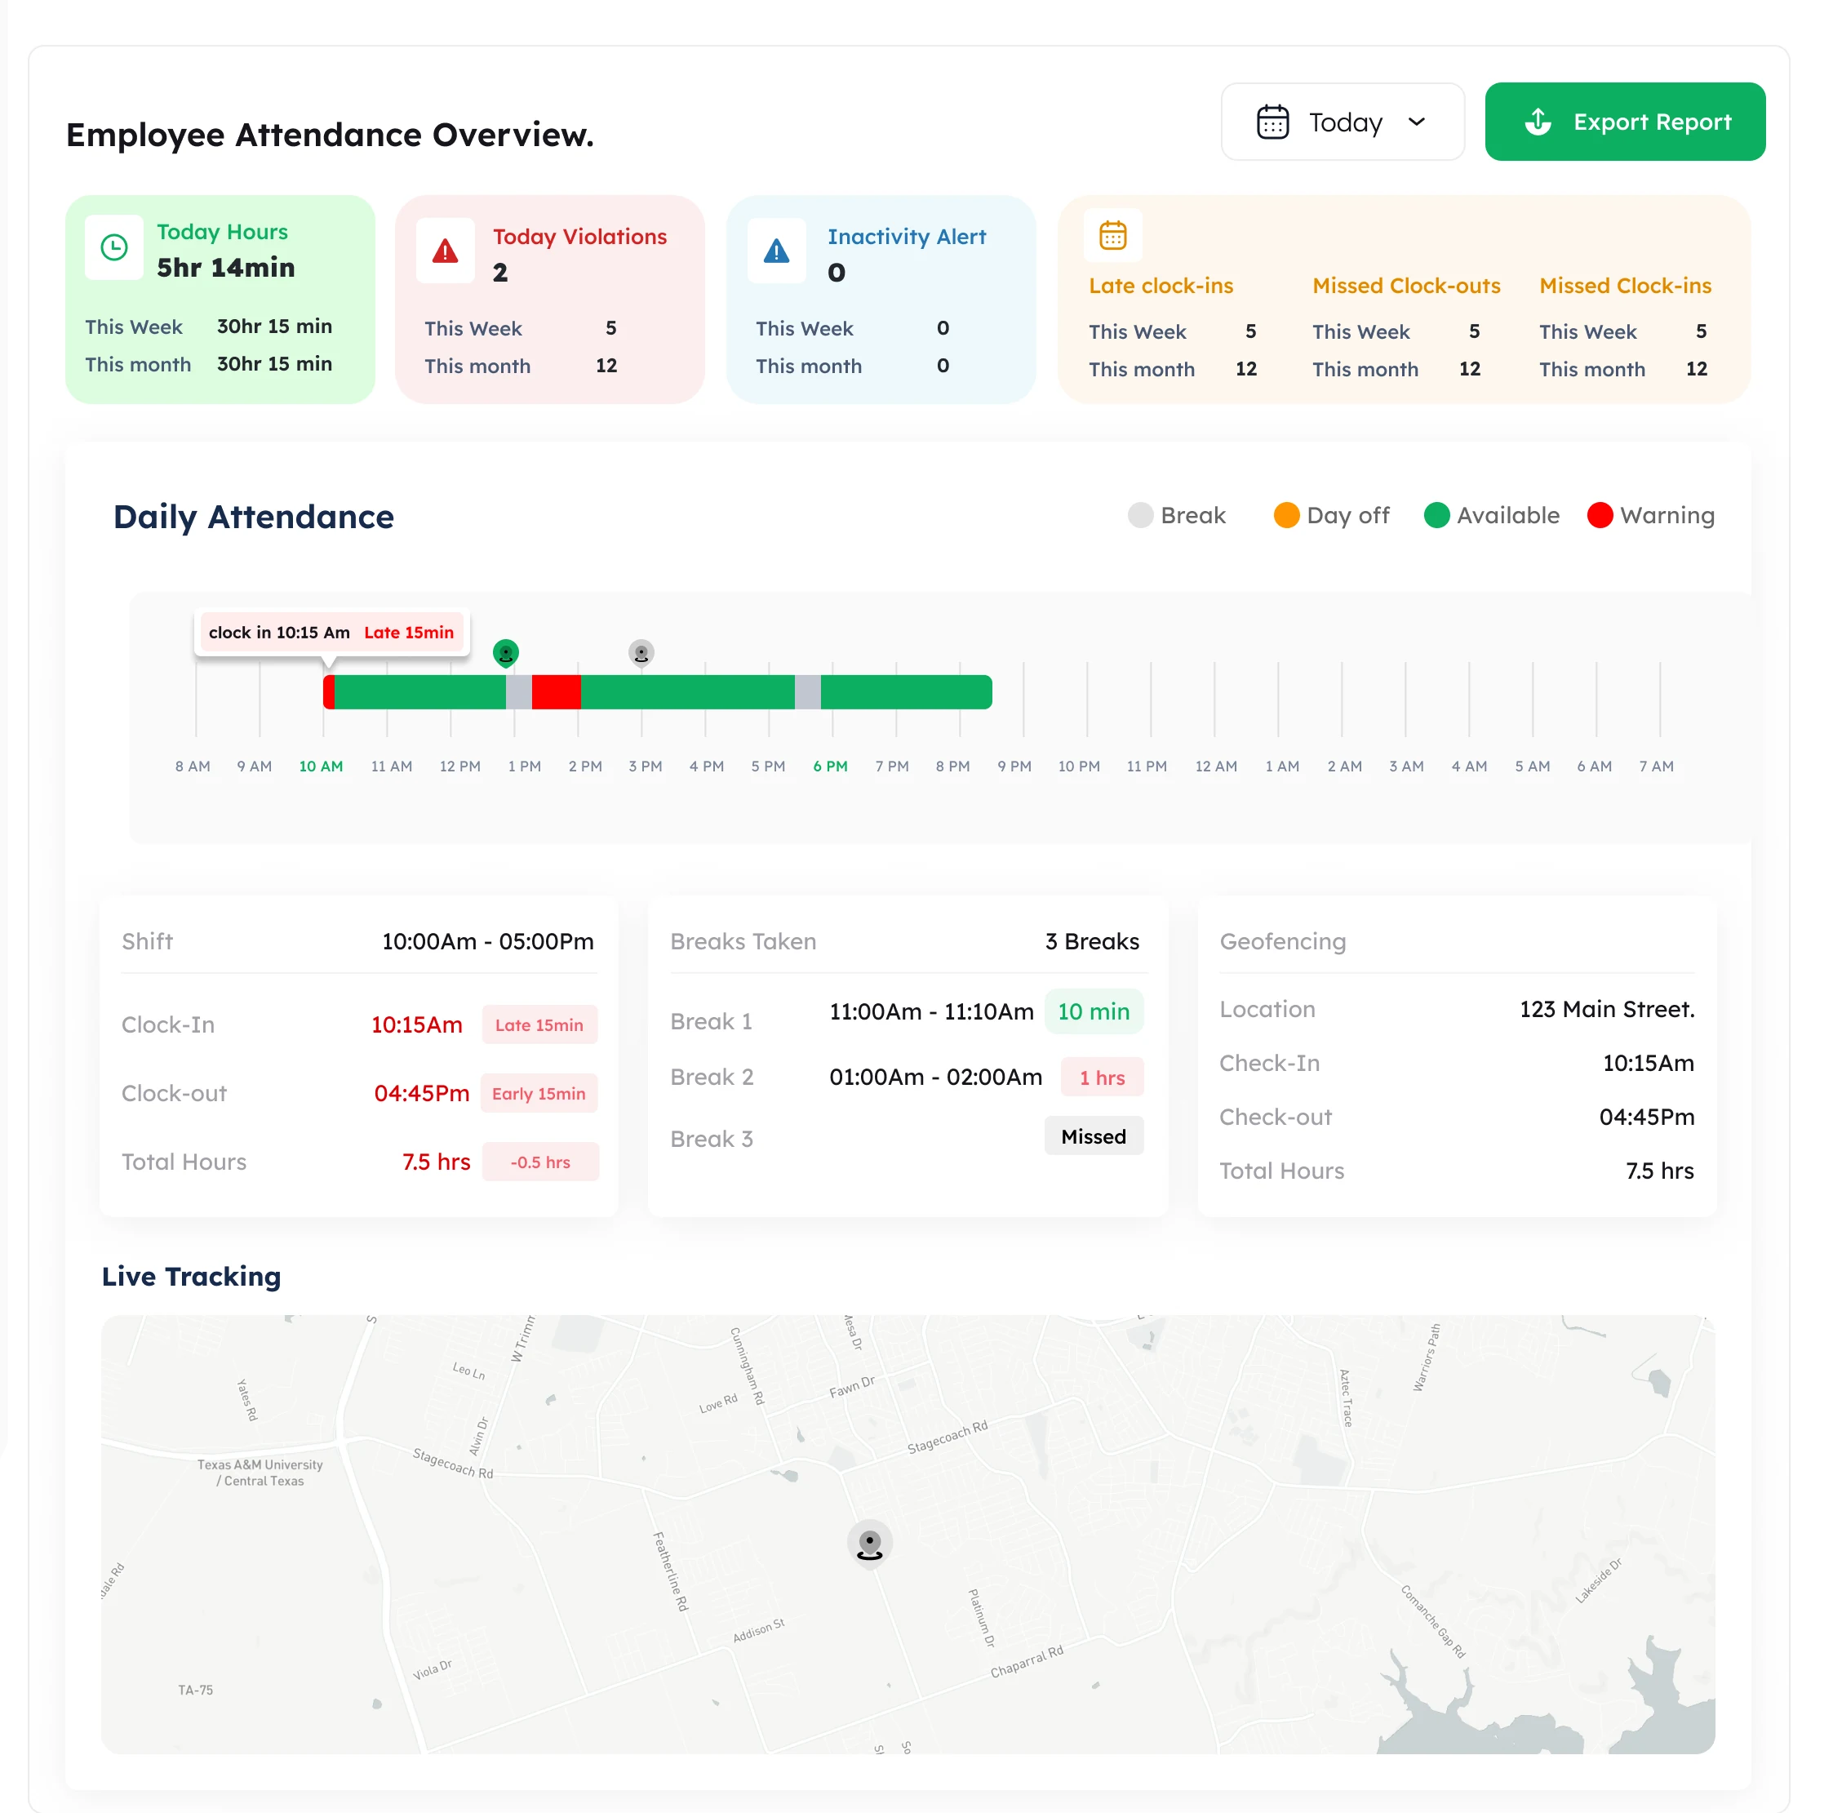1833x1813 pixels.
Task: Click the Export Report button
Action: [1624, 122]
